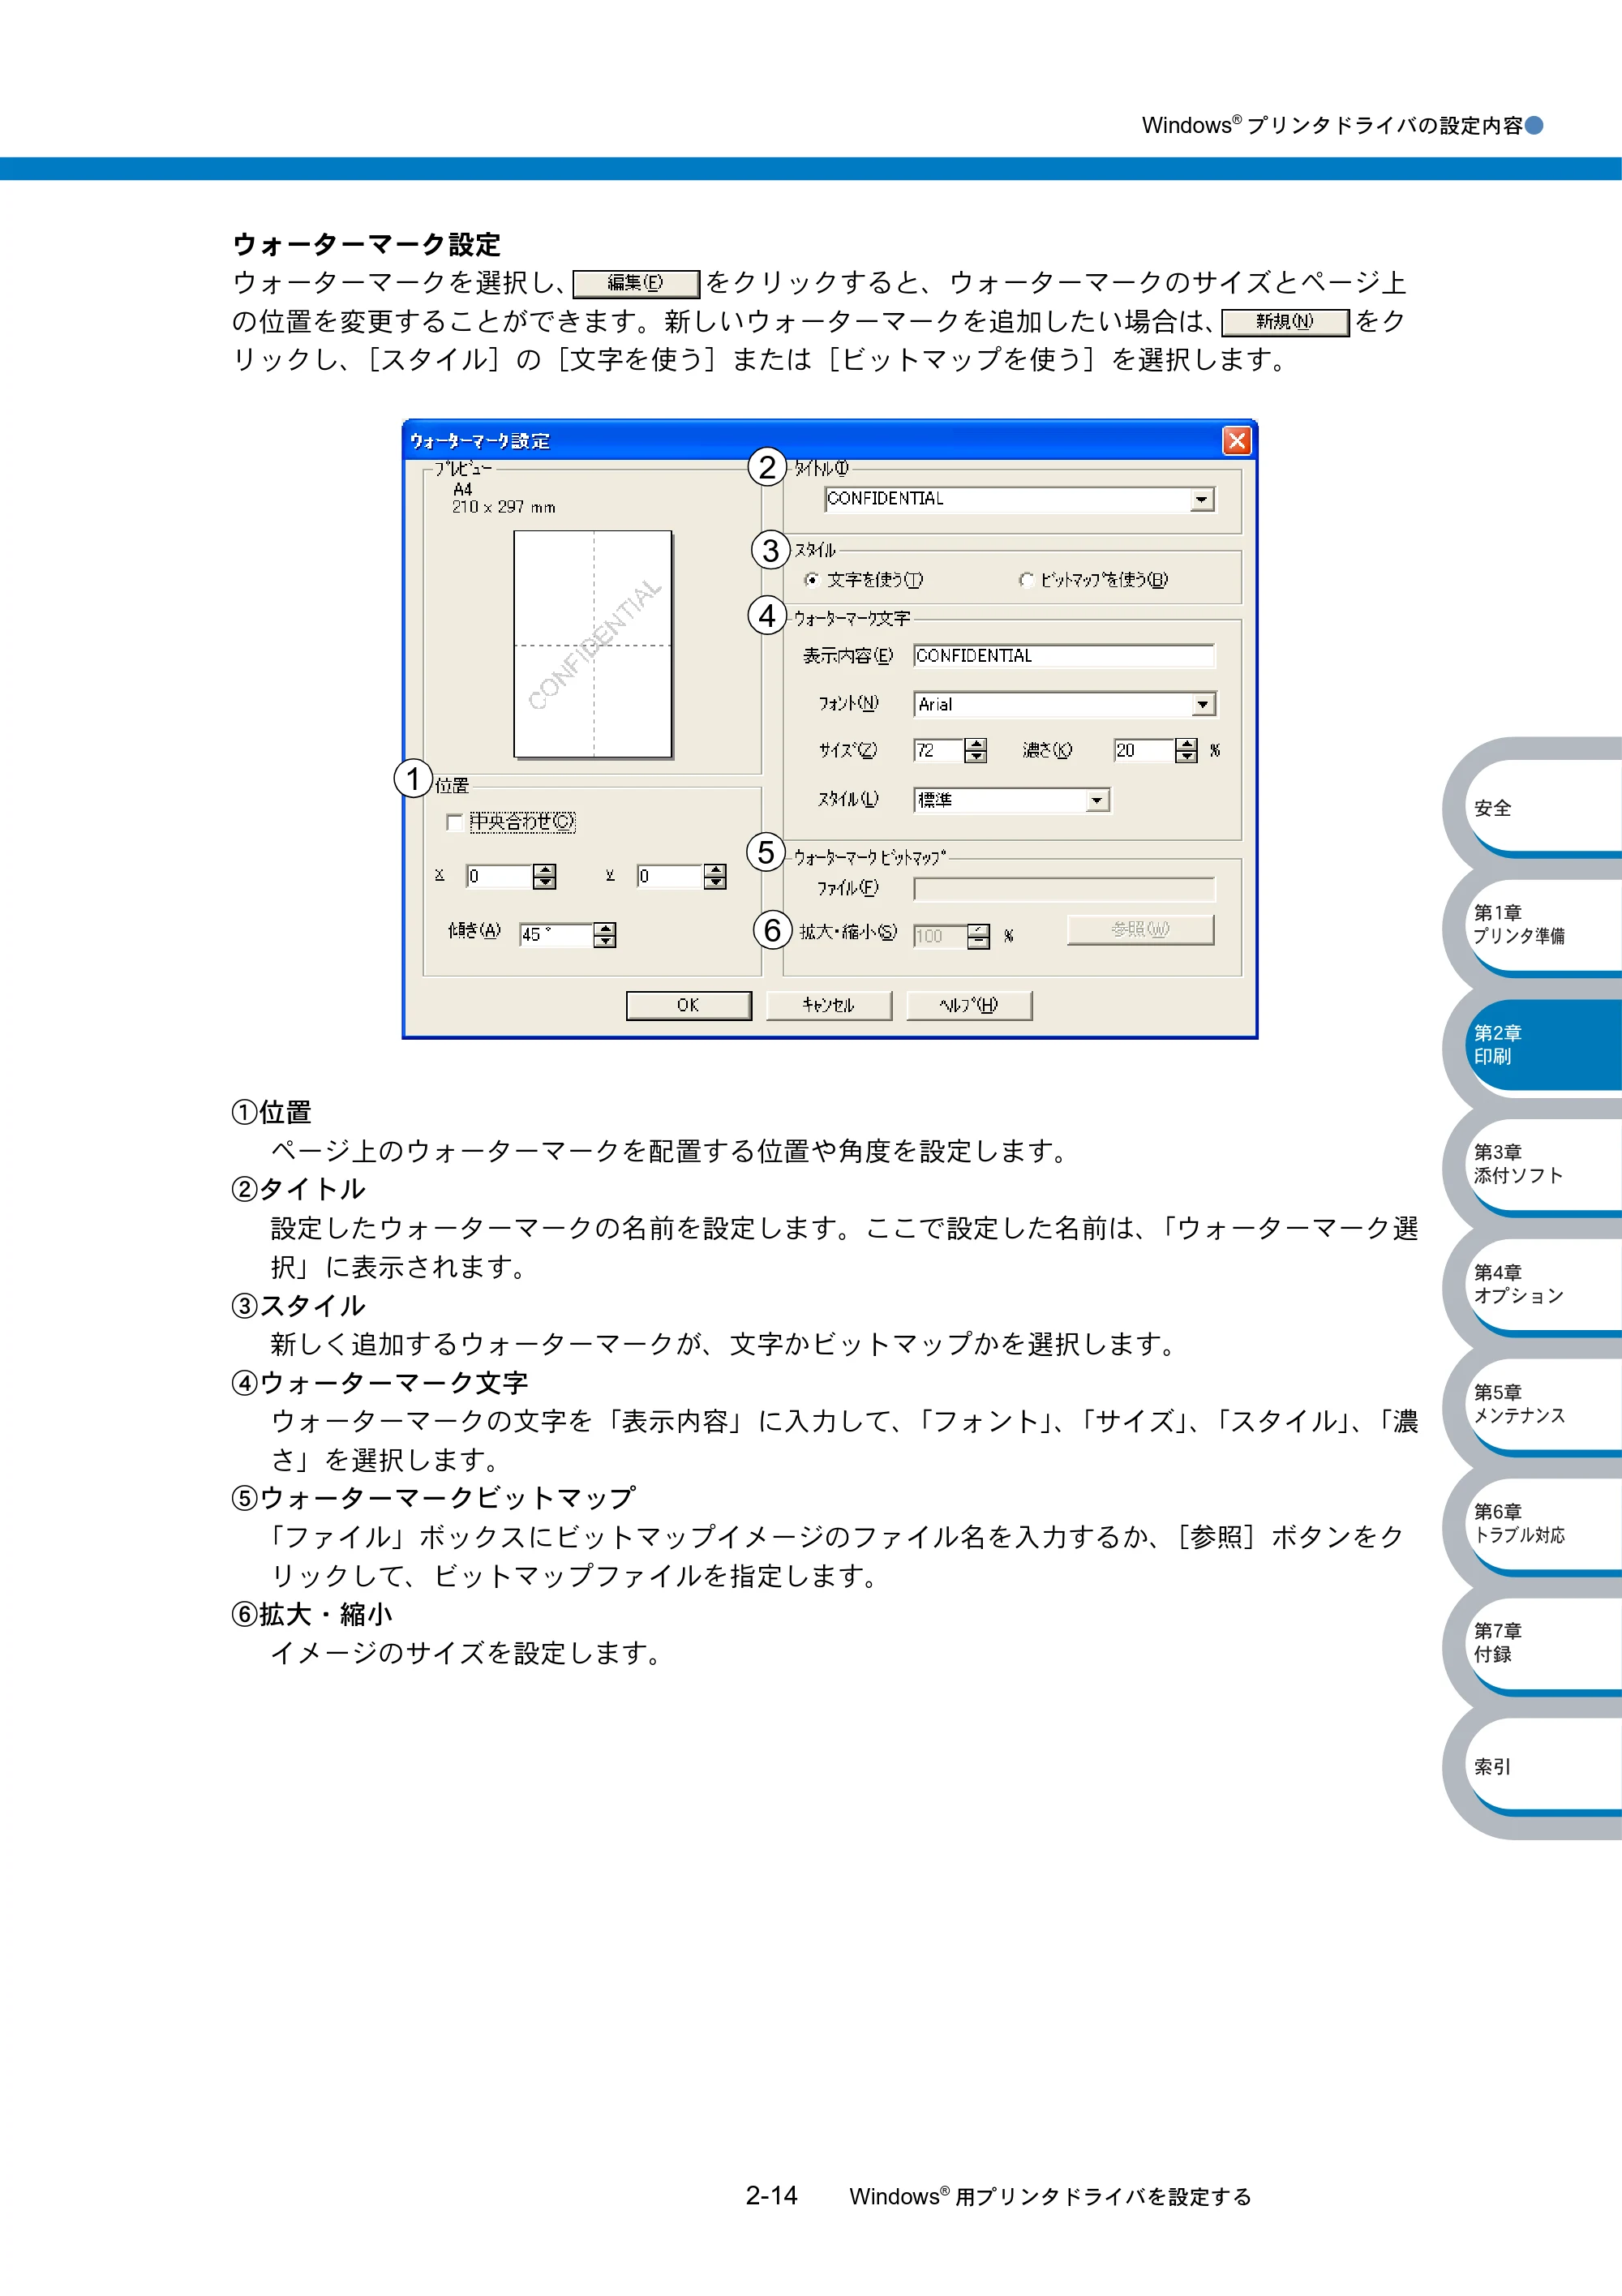Screen dimensions: 1622x2296
Task: Adjust the 濃さ 20 spinner arrows
Action: (x=1186, y=751)
